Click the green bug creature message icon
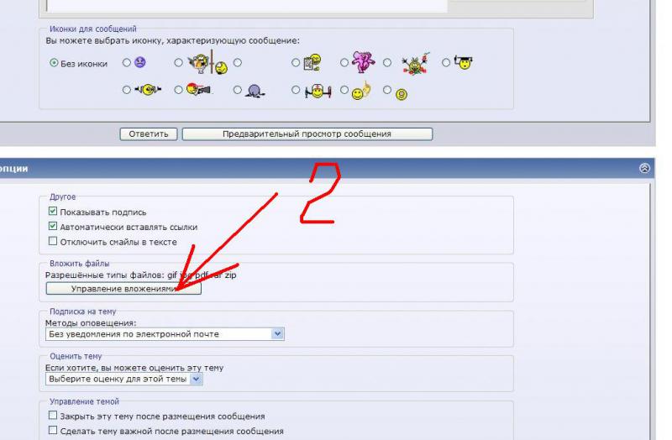The width and height of the screenshot is (672, 440). point(412,62)
